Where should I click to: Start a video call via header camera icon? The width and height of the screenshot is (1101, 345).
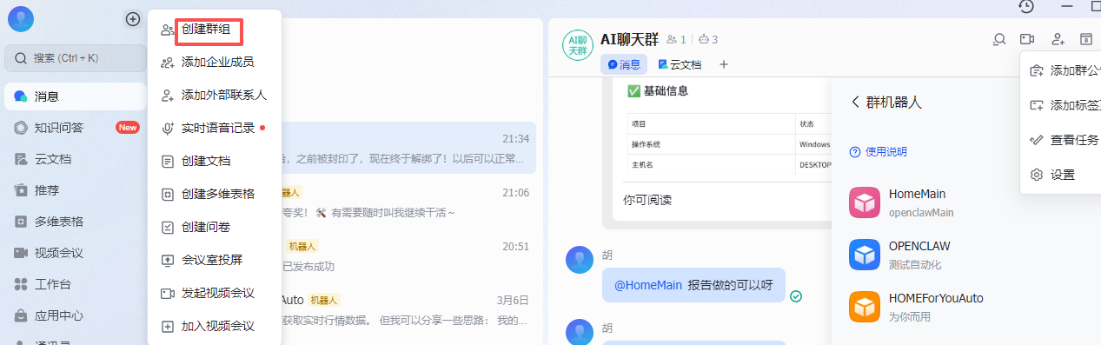tap(1028, 39)
